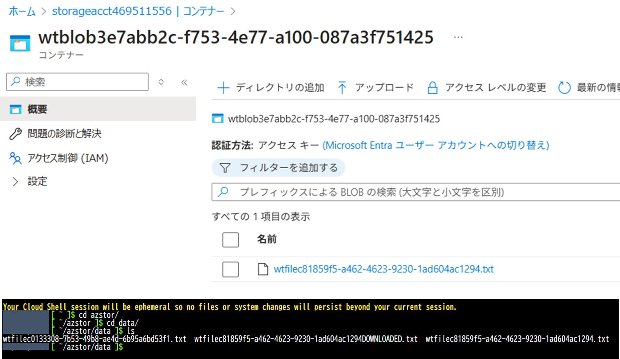Open blob wtfilec81859f5-a462-4623-9230-1ad604ac1294.txt
620x359 pixels.
tap(384, 269)
